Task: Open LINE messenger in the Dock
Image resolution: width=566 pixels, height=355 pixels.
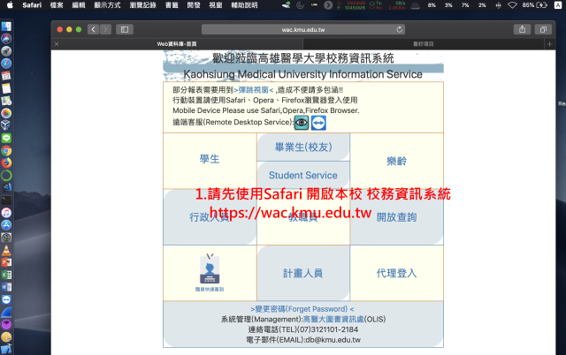Action: (6, 138)
